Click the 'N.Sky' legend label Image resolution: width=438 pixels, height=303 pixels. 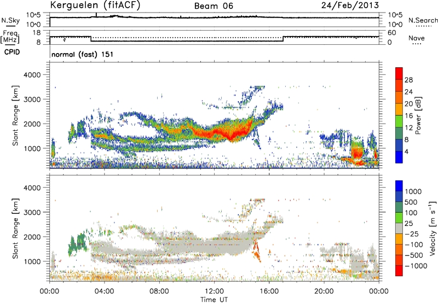10,21
